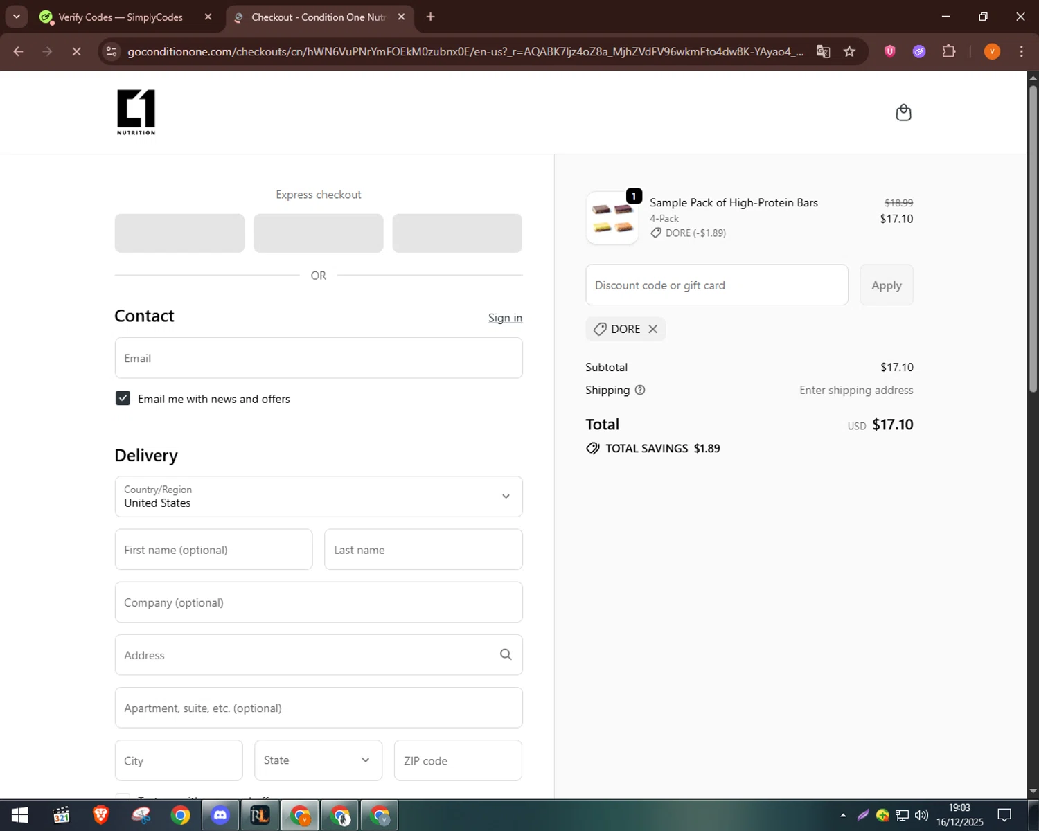Open the shopping bag cart icon
This screenshot has height=831, width=1039.
pos(903,112)
